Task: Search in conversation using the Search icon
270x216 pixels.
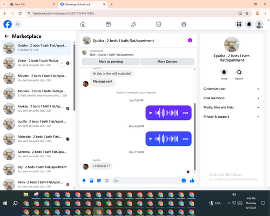Action: (239, 72)
